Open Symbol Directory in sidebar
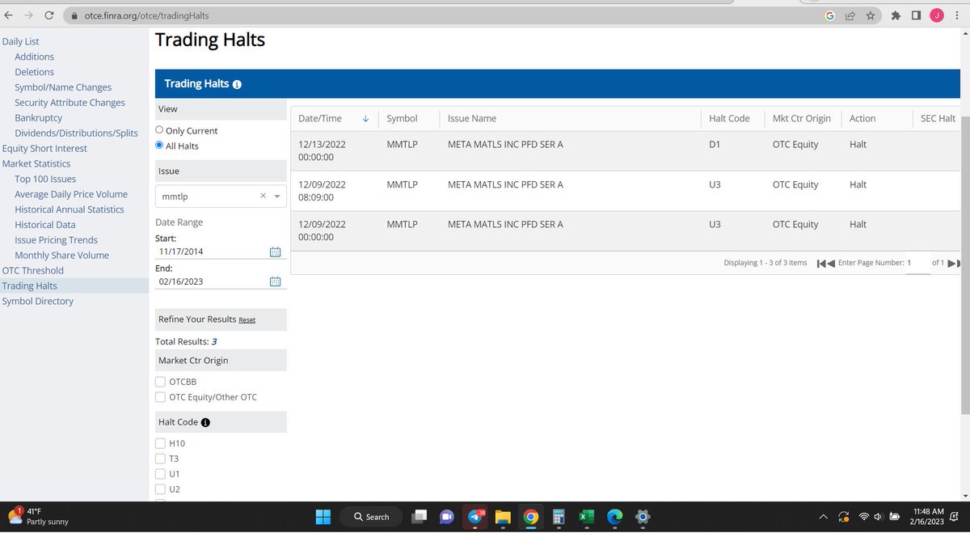 38,301
